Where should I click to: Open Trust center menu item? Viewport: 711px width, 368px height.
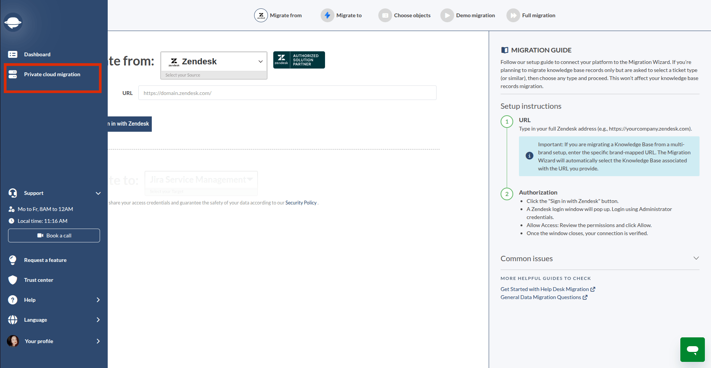point(39,280)
